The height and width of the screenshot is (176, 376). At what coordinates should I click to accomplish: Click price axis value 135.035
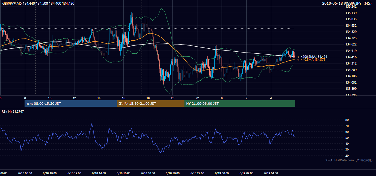pos(351,19)
